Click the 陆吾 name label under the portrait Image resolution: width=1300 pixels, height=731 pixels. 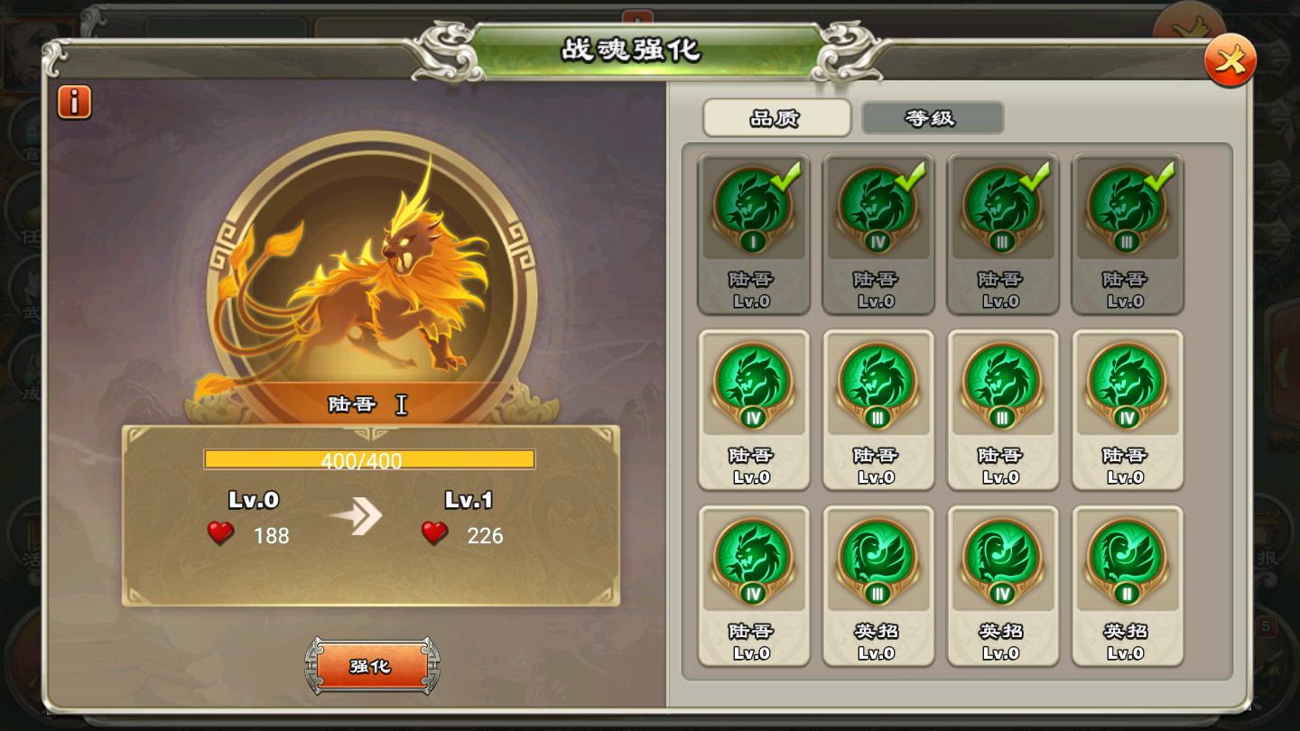tap(352, 405)
